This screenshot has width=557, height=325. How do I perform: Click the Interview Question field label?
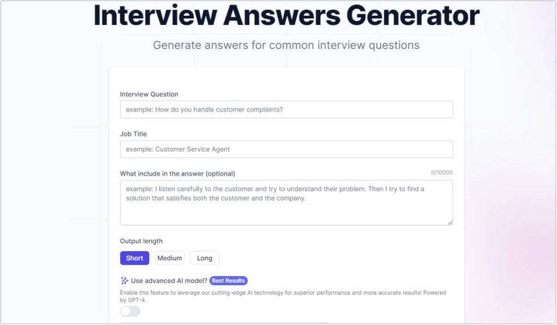[149, 94]
